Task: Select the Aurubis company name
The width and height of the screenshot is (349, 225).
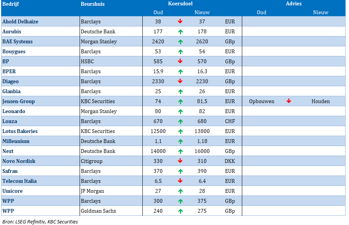Action: (12, 32)
